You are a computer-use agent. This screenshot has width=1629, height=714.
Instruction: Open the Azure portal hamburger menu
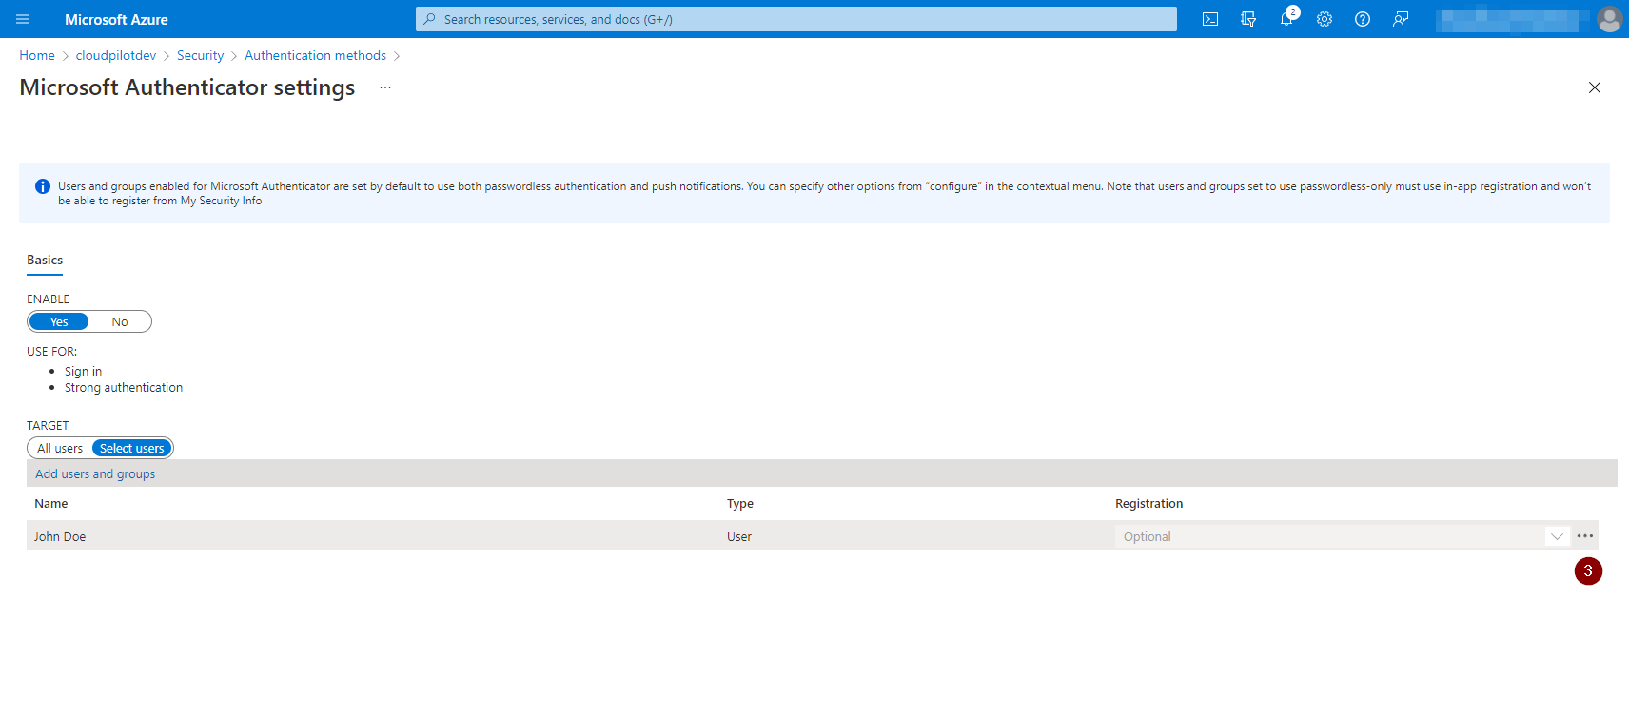pos(23,19)
